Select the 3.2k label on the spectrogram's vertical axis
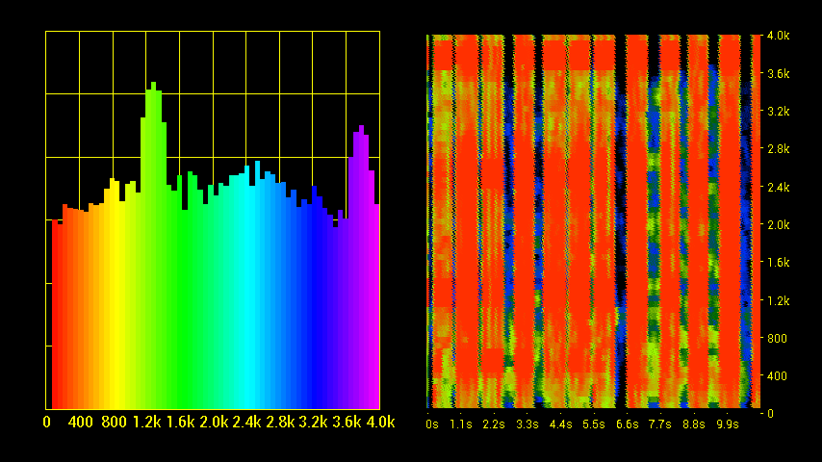This screenshot has width=822, height=462. pos(779,112)
